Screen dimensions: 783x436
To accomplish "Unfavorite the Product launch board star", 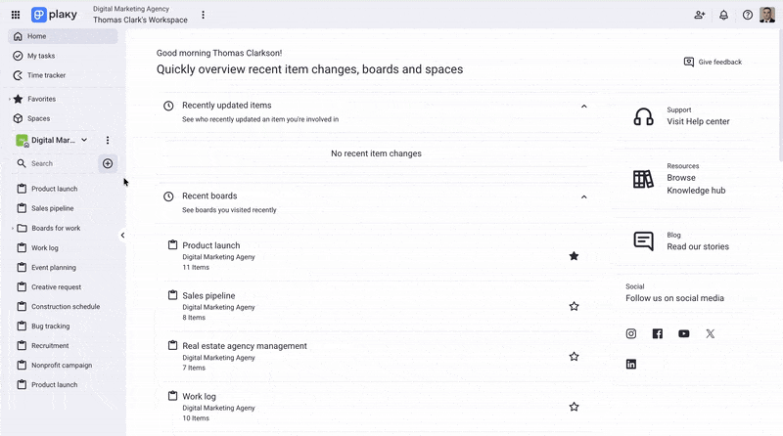I will point(574,256).
